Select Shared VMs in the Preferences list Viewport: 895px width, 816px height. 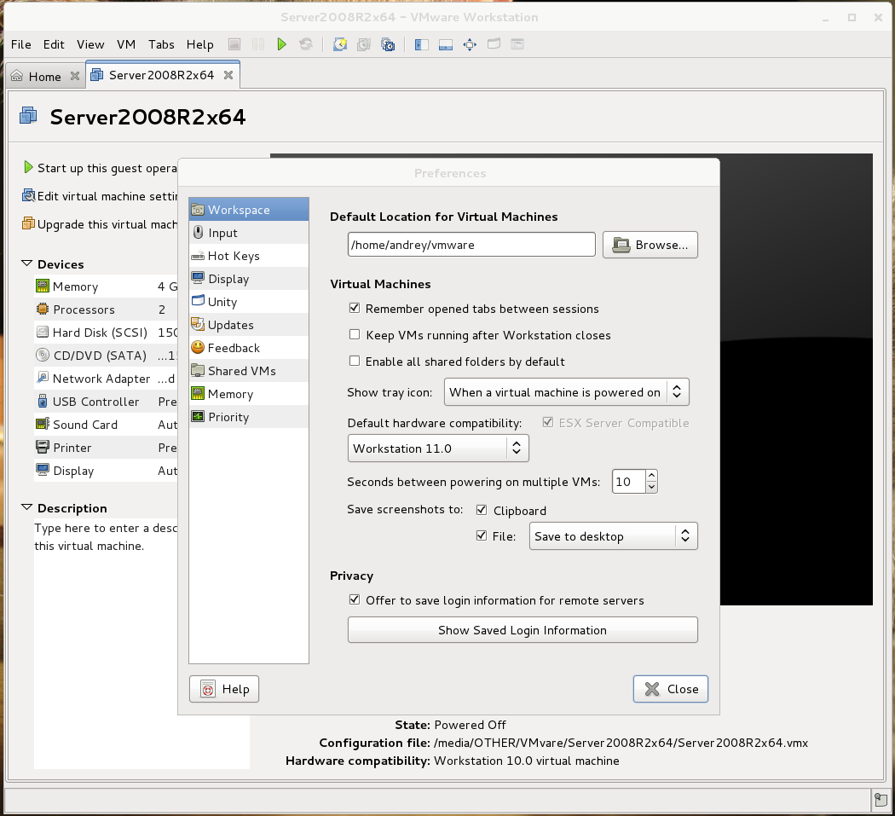click(249, 371)
